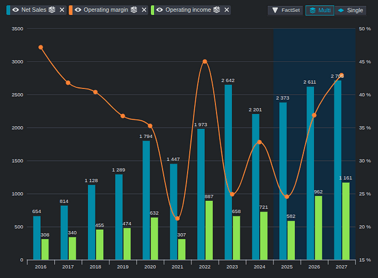Click the Operating margin orange color swatch
378x278 pixels.
pyautogui.click(x=71, y=10)
